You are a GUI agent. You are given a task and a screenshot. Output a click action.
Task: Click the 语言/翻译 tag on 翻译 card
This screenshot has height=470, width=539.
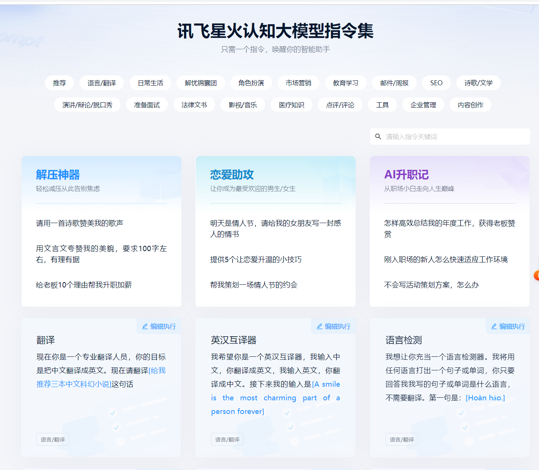click(53, 439)
